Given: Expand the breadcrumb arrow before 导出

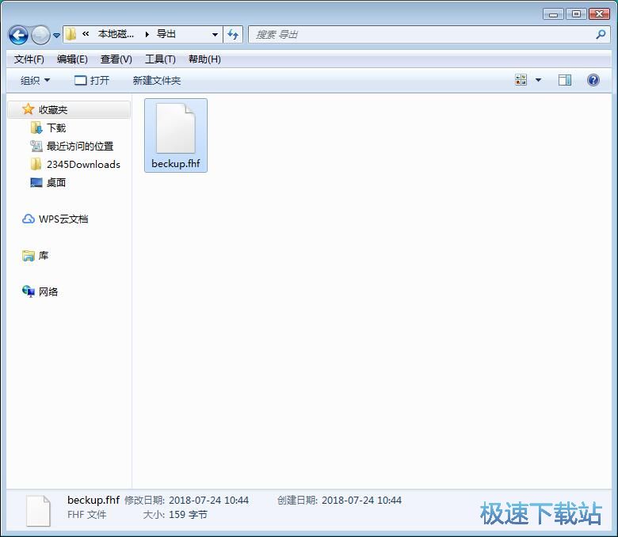Looking at the screenshot, I should [x=147, y=35].
